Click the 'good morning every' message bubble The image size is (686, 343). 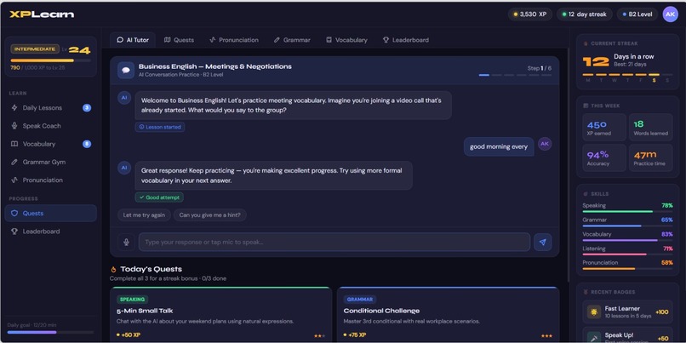pyautogui.click(x=499, y=146)
